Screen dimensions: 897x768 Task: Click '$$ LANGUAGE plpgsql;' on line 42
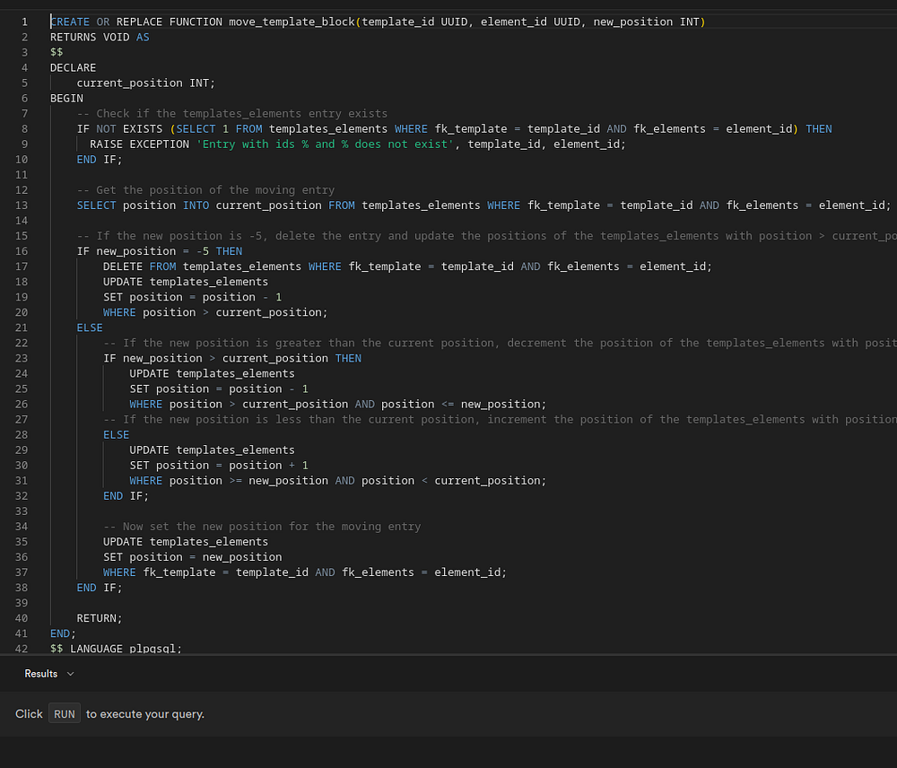point(116,649)
